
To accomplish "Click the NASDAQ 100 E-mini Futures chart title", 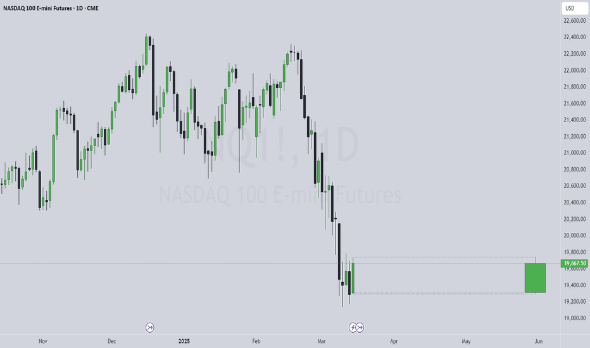I will coord(51,8).
